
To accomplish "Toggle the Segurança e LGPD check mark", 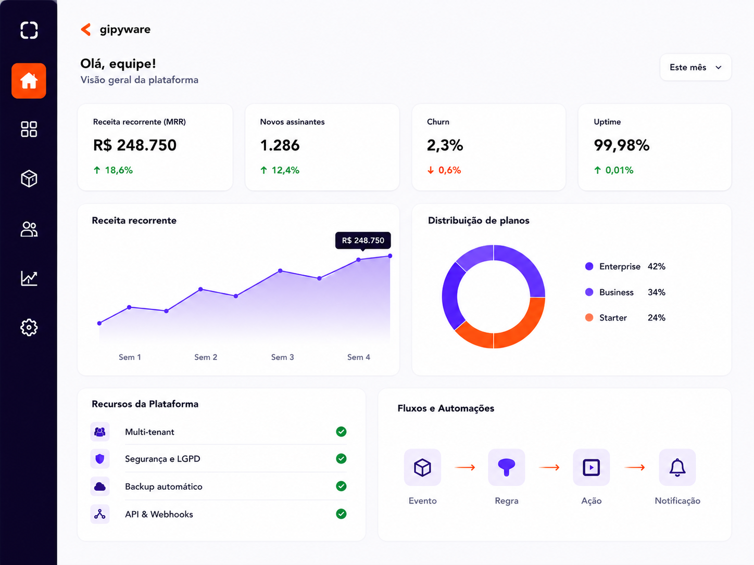I will [341, 459].
